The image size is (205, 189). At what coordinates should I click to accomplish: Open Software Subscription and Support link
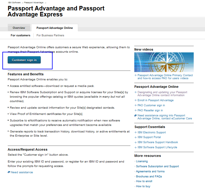[157, 166]
